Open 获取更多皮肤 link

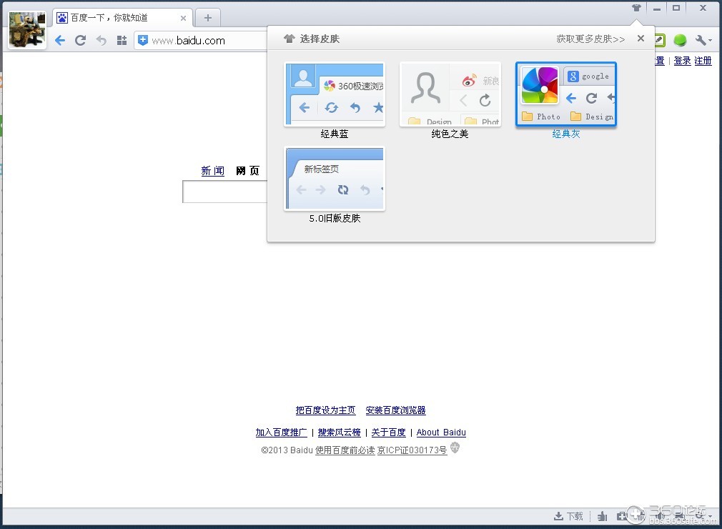pyautogui.click(x=590, y=39)
